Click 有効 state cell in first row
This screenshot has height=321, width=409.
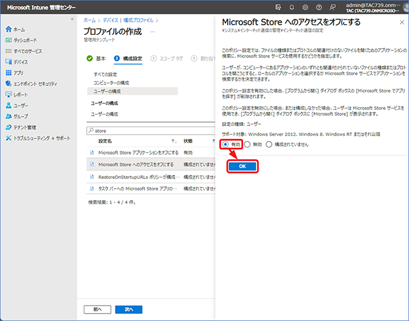pyautogui.click(x=188, y=152)
